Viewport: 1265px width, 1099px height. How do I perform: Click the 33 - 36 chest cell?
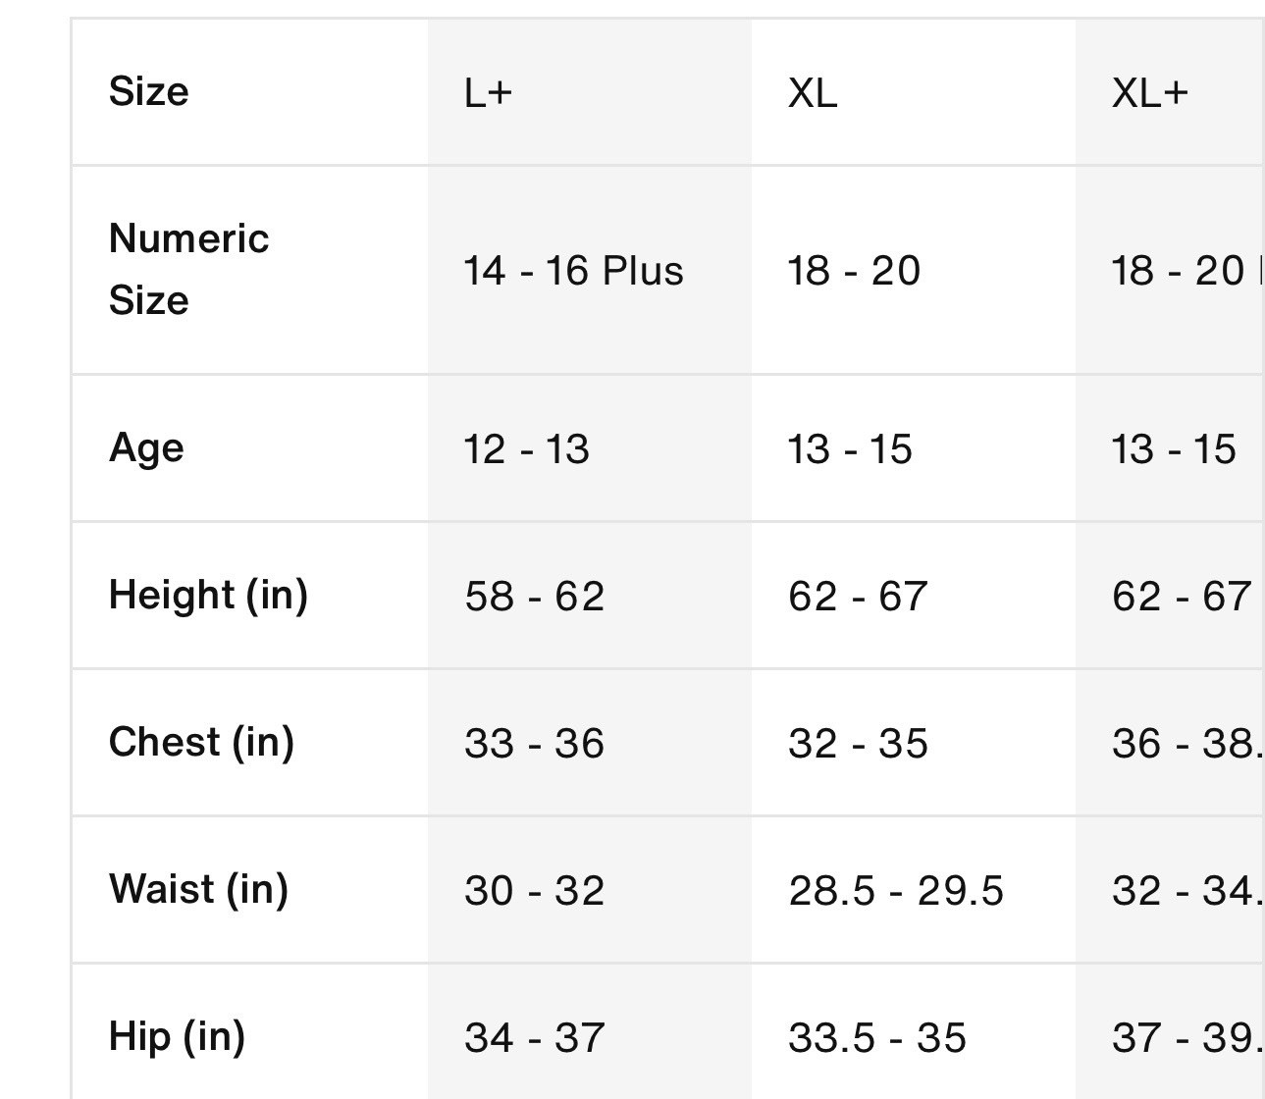(x=589, y=743)
